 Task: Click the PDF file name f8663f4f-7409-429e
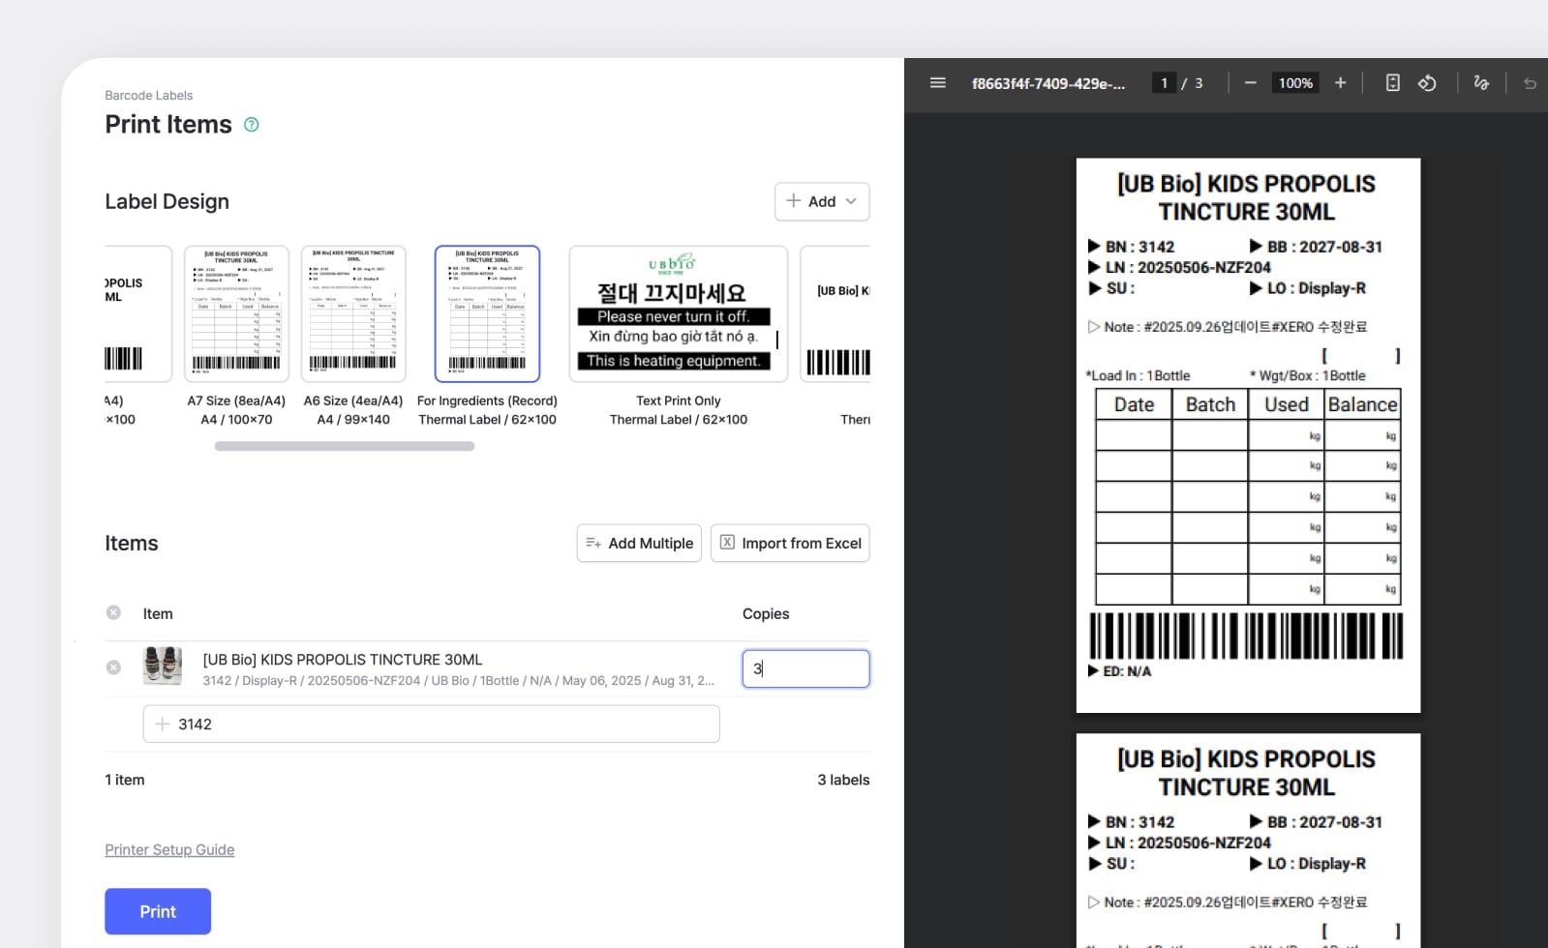pos(1048,83)
